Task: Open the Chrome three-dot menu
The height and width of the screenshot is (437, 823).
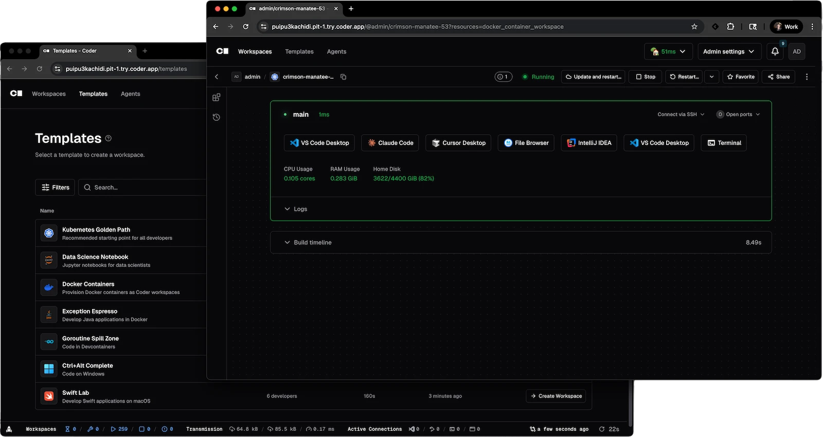Action: coord(812,27)
